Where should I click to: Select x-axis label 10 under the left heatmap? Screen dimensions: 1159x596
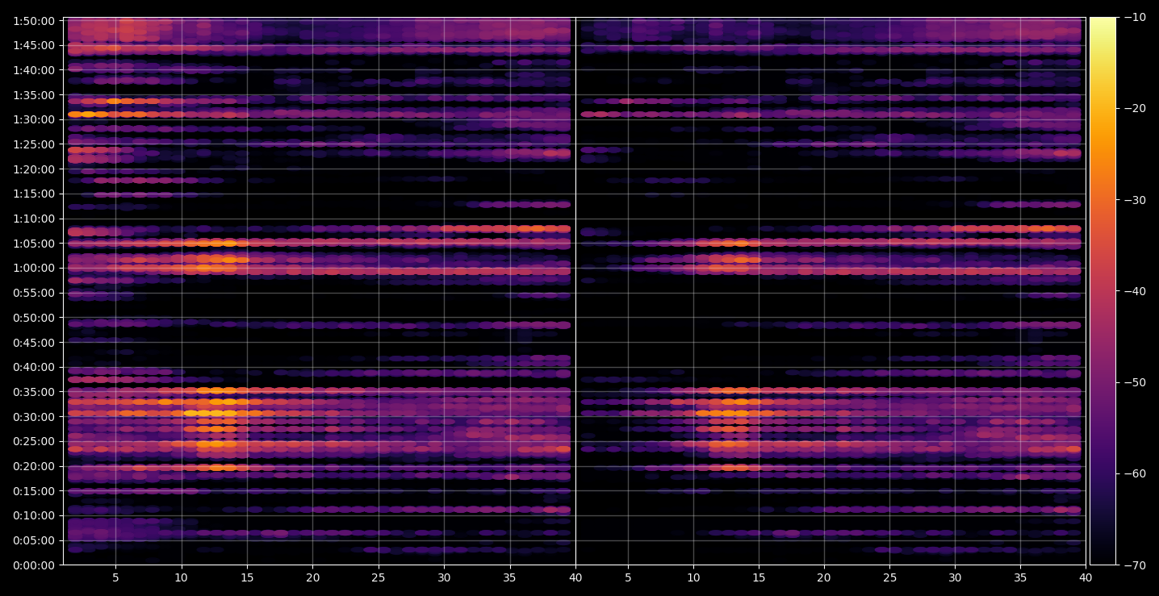[x=181, y=577]
